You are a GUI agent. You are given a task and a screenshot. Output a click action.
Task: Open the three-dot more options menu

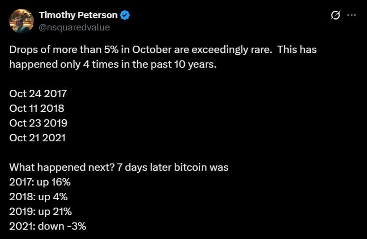(351, 15)
